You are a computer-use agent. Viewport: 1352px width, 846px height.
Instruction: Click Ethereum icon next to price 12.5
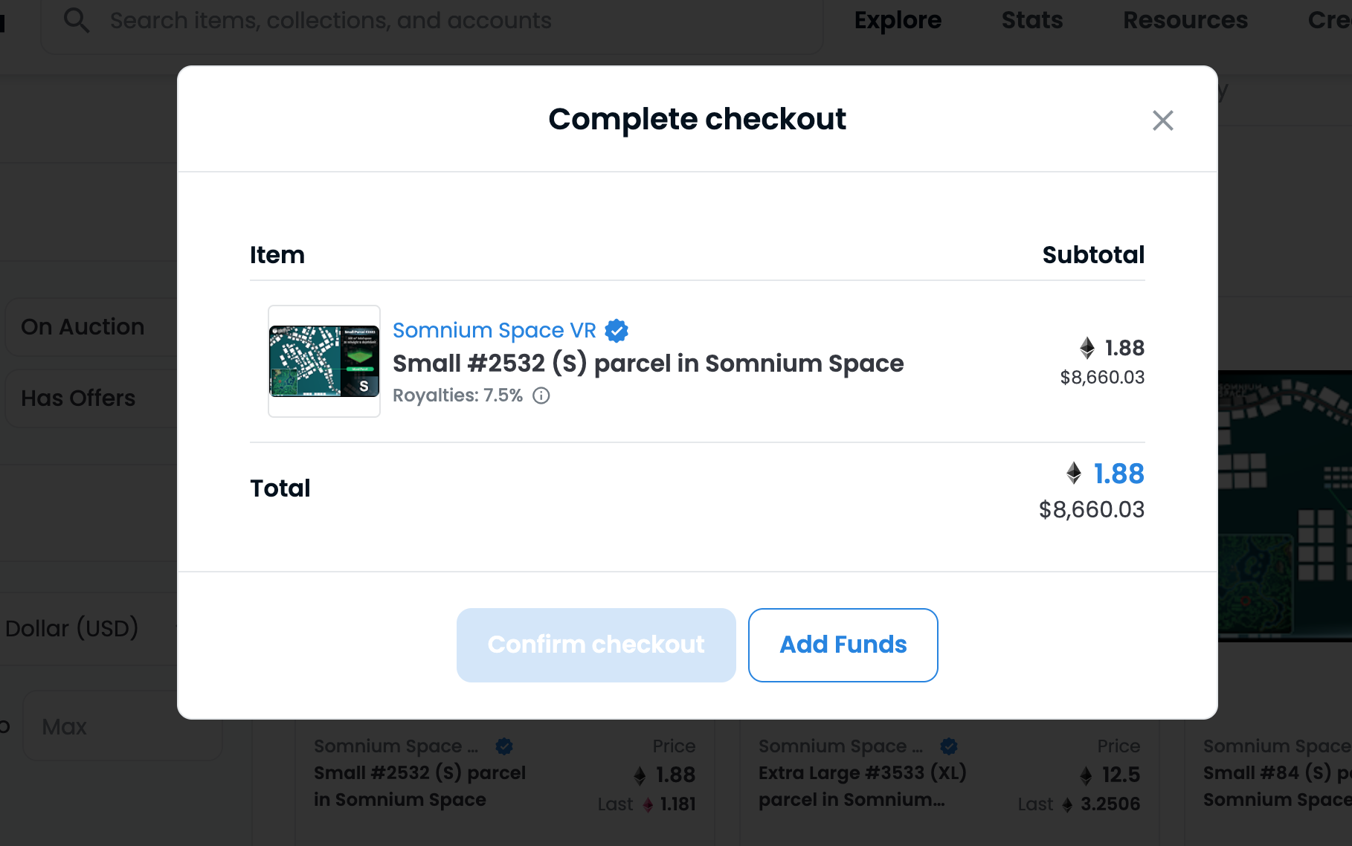pyautogui.click(x=1086, y=775)
